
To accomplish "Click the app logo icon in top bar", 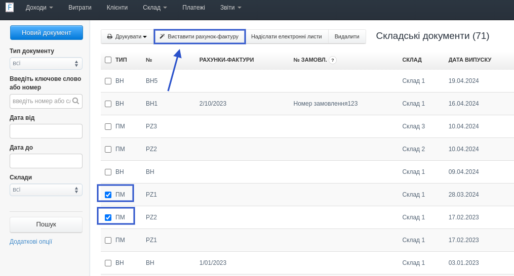I will pyautogui.click(x=10, y=7).
